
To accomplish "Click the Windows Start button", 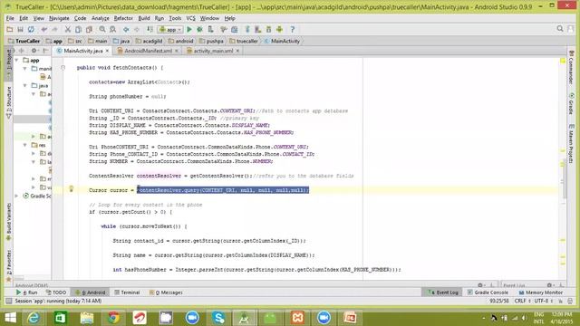I will 10,318.
